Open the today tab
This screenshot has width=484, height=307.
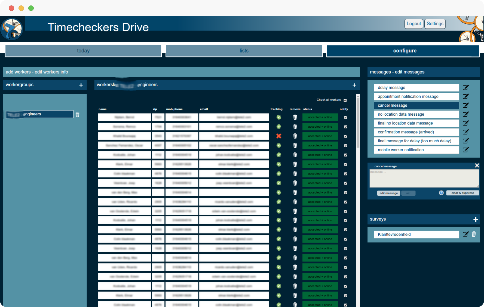[83, 51]
